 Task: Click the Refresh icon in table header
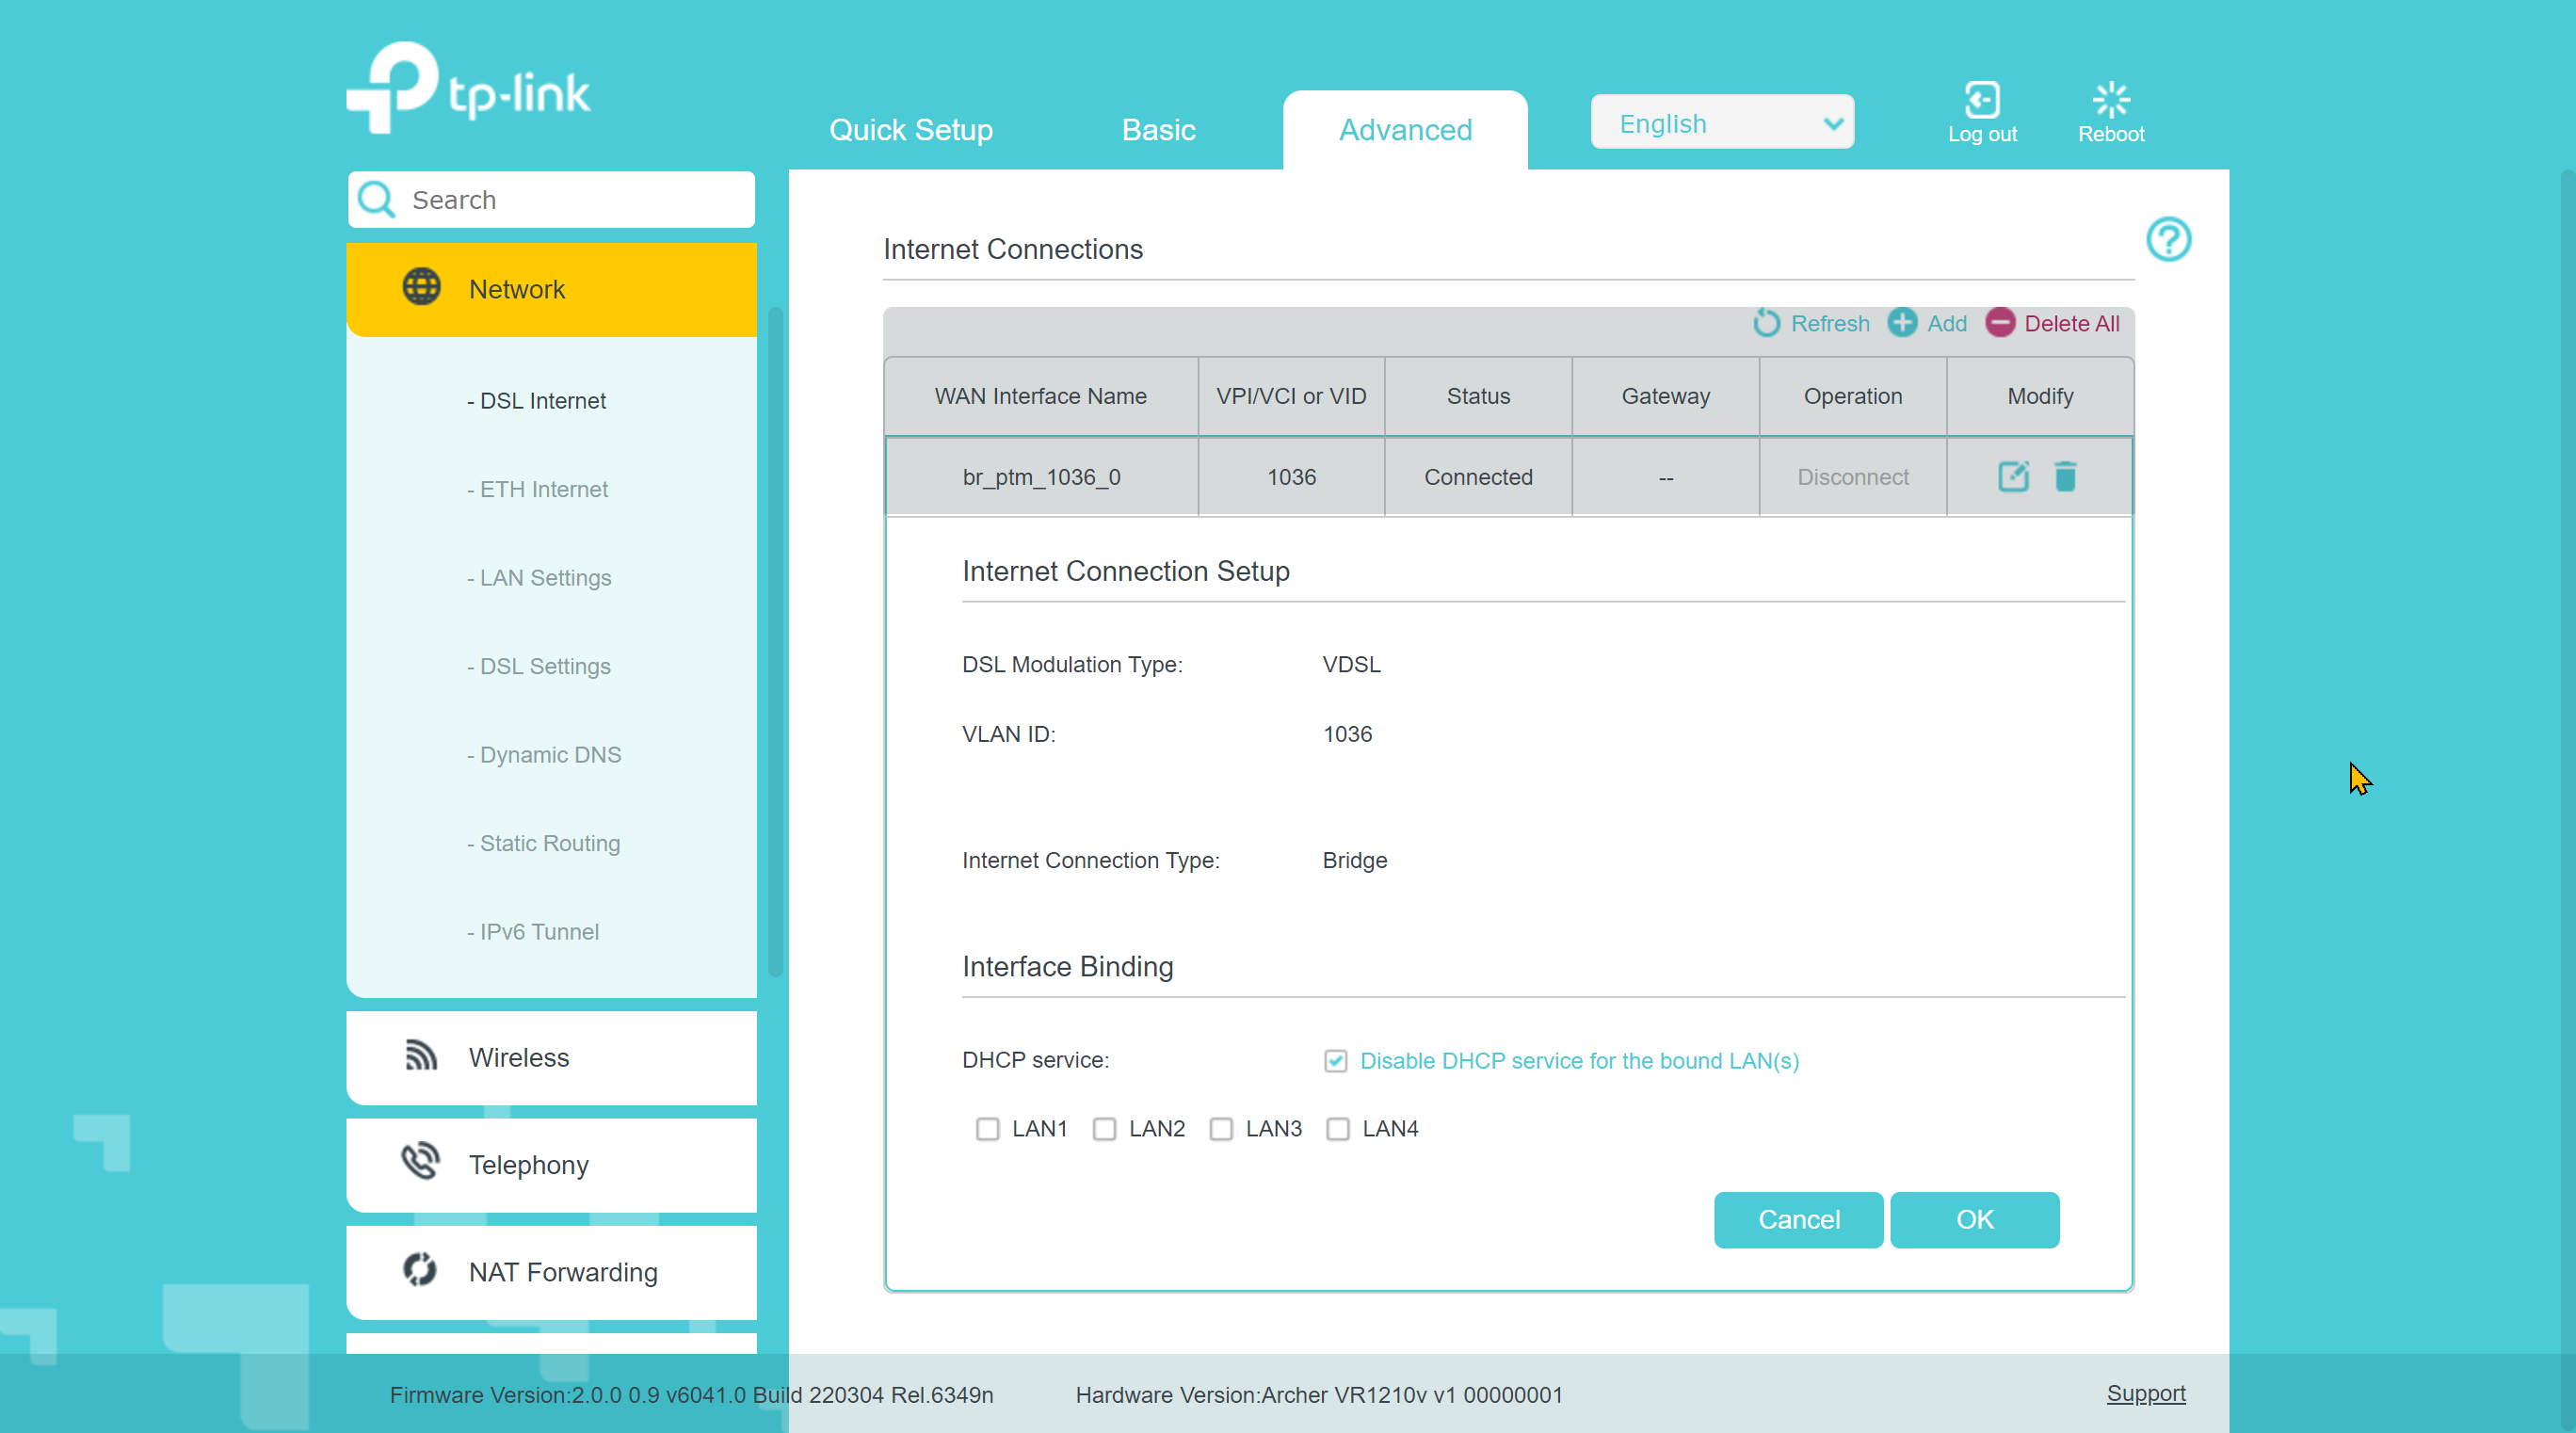(x=1766, y=323)
